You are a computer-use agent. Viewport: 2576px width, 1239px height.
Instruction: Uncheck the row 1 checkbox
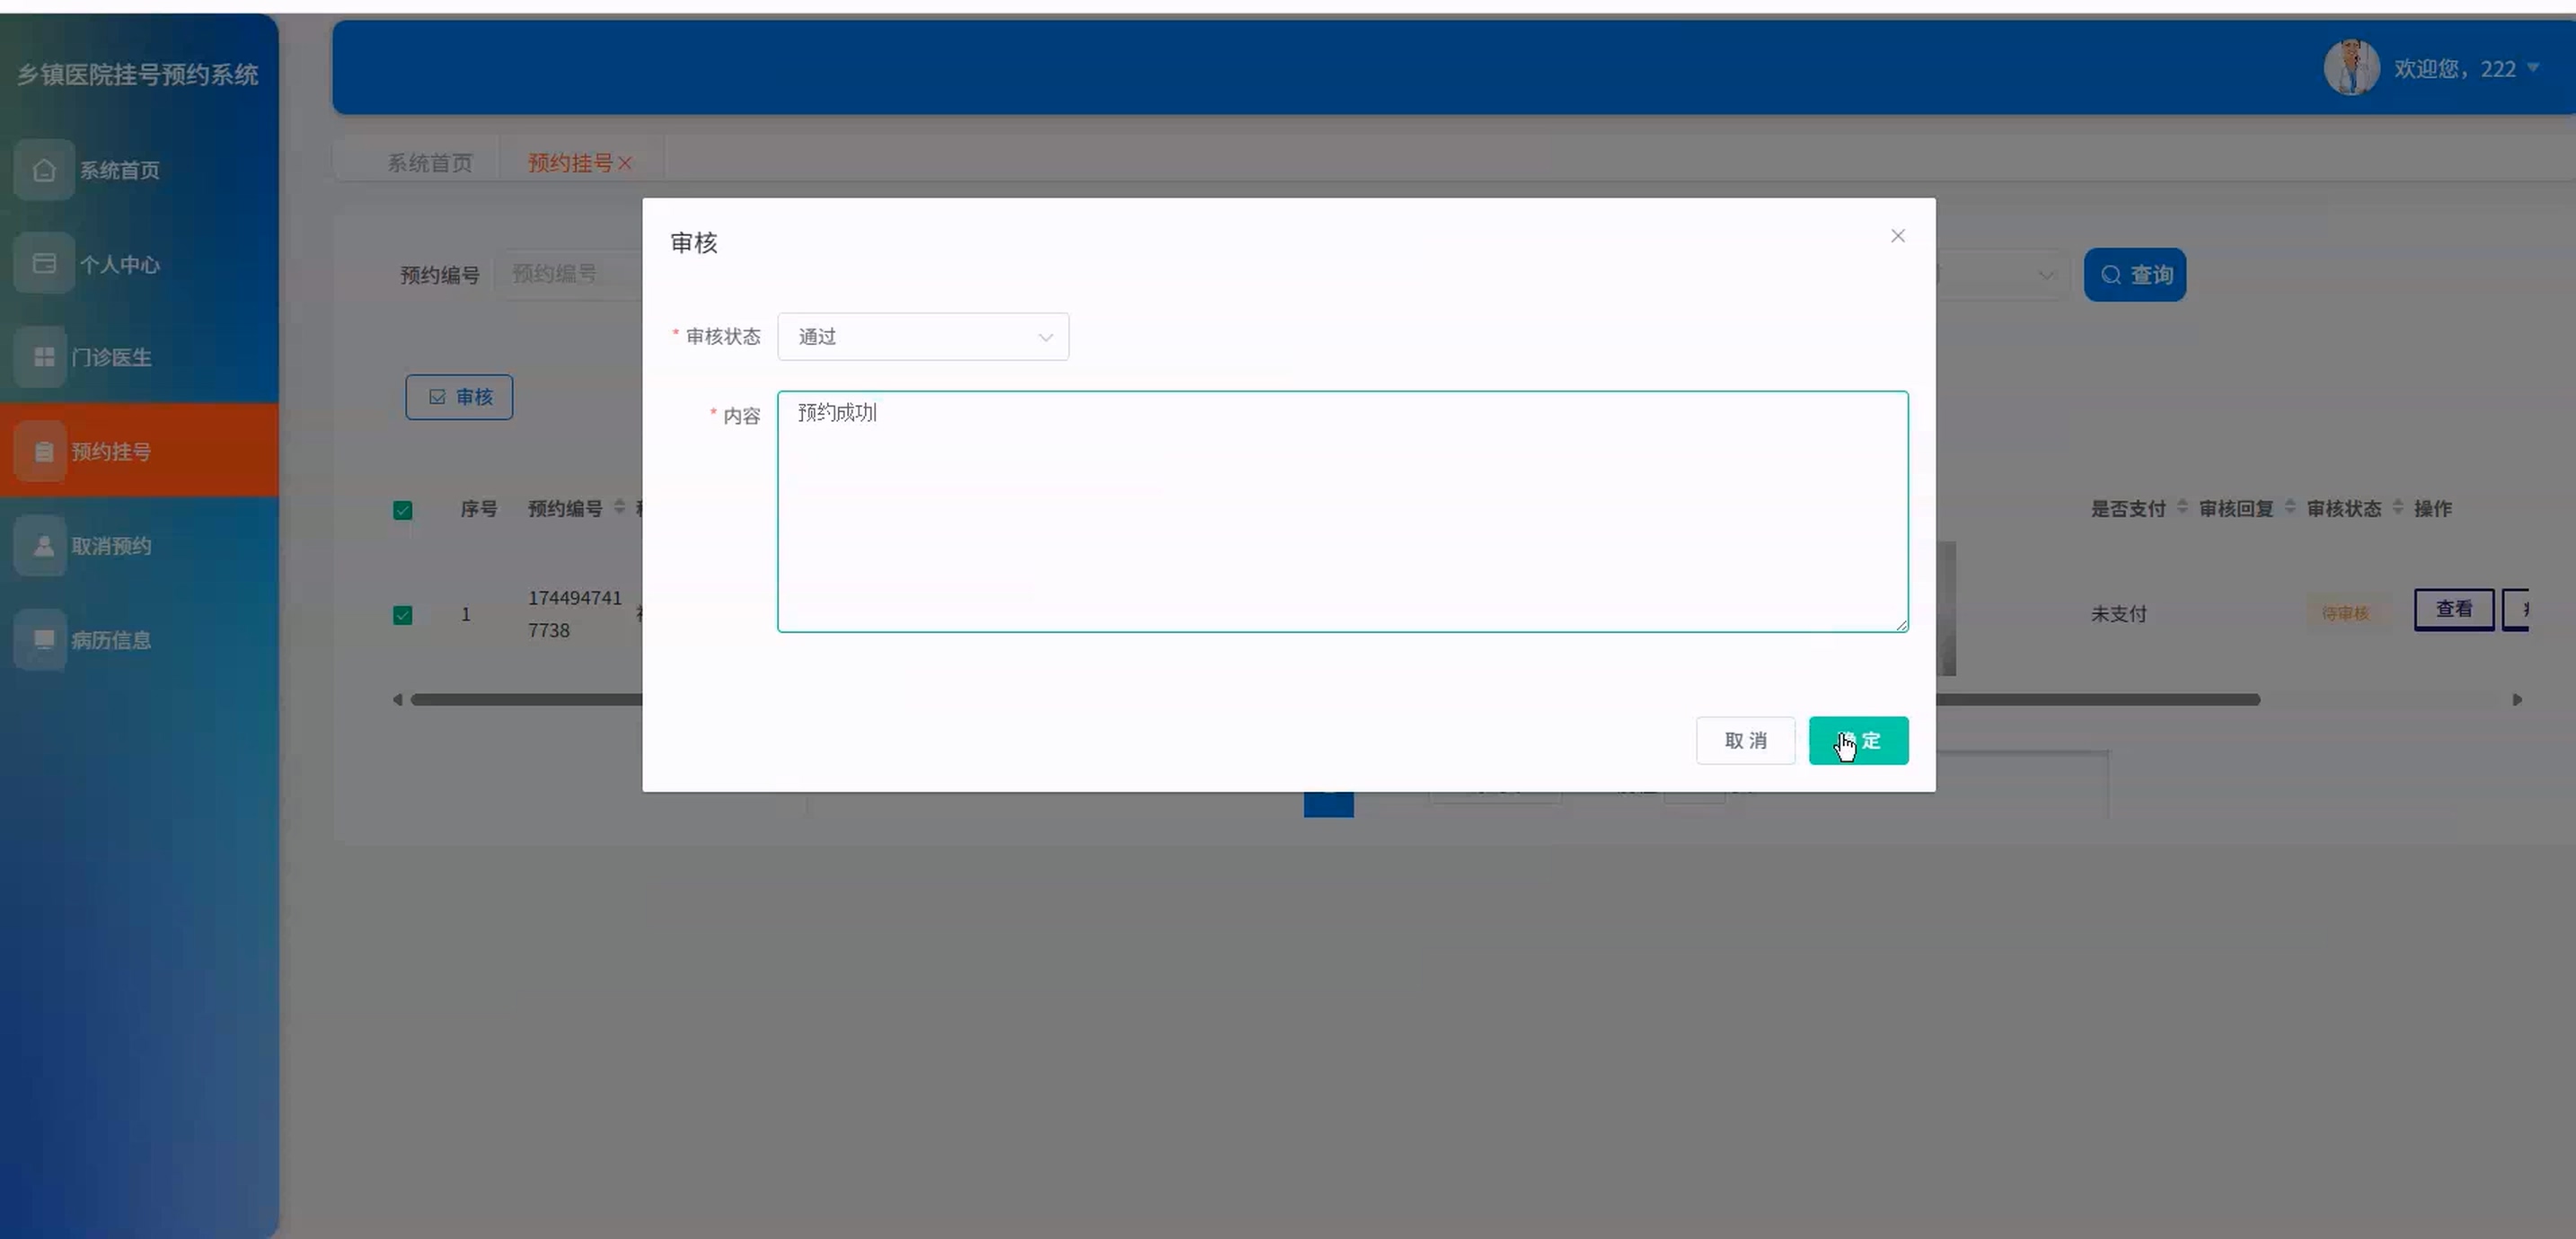403,615
